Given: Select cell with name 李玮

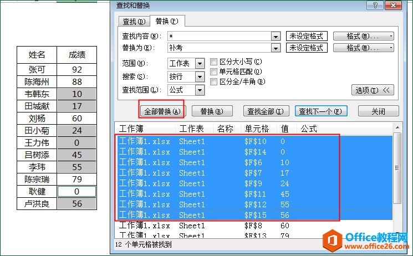Looking at the screenshot, I should [x=37, y=167].
